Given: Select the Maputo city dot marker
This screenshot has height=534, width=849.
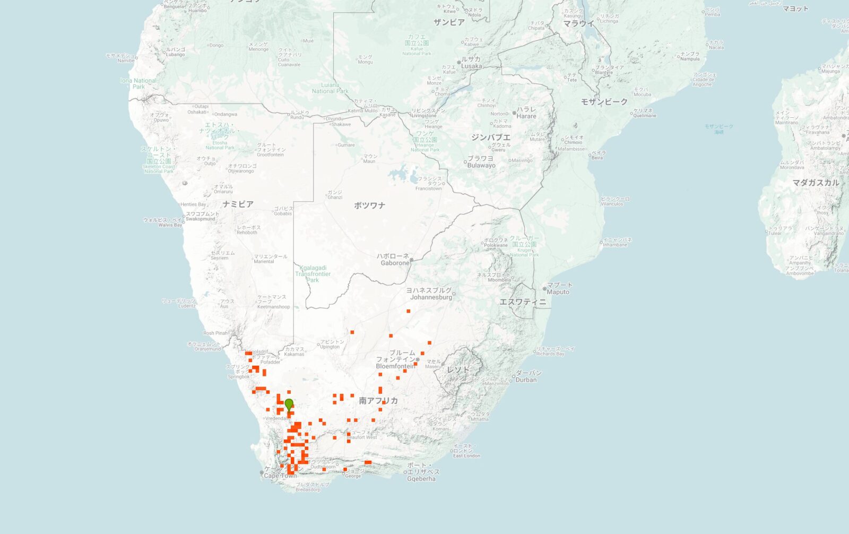Looking at the screenshot, I should [x=544, y=289].
